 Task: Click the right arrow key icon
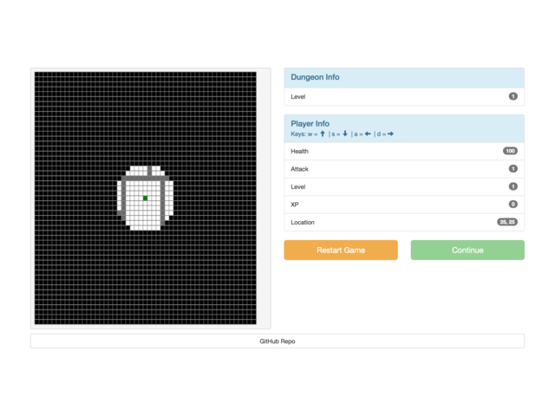coord(390,134)
